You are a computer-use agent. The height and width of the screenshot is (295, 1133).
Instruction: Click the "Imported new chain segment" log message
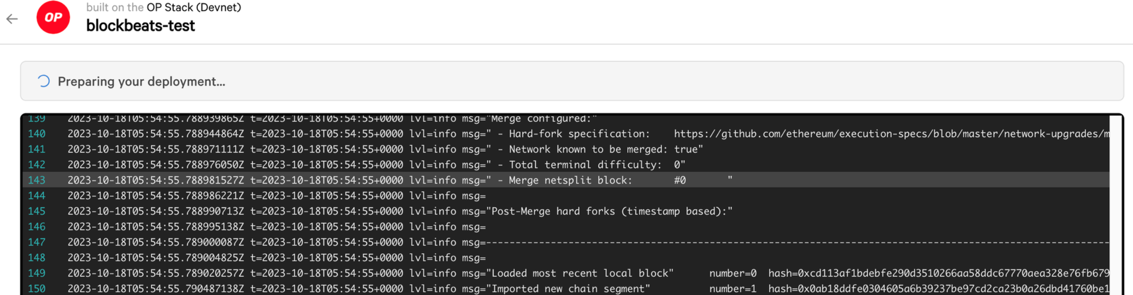click(x=570, y=289)
